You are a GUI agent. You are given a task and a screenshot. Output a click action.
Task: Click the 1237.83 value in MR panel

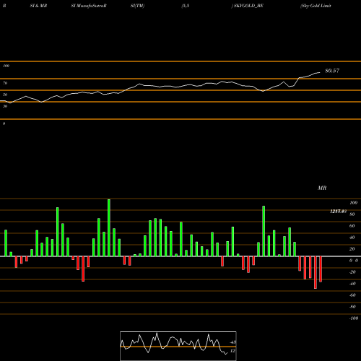[x=338, y=212]
